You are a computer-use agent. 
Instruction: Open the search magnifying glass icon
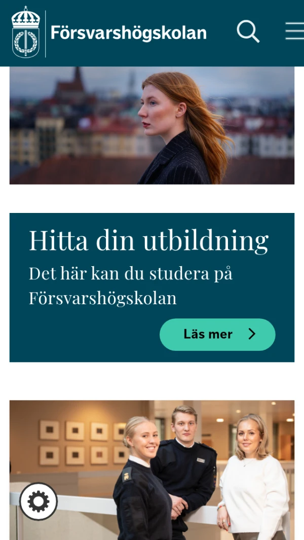tap(248, 31)
